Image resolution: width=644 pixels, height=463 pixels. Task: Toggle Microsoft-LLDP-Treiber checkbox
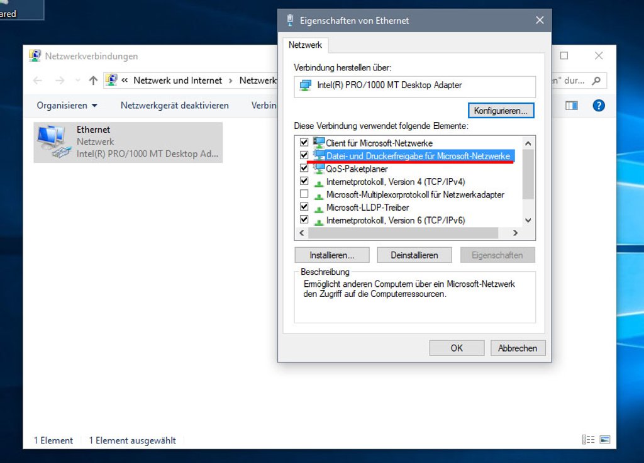[304, 206]
